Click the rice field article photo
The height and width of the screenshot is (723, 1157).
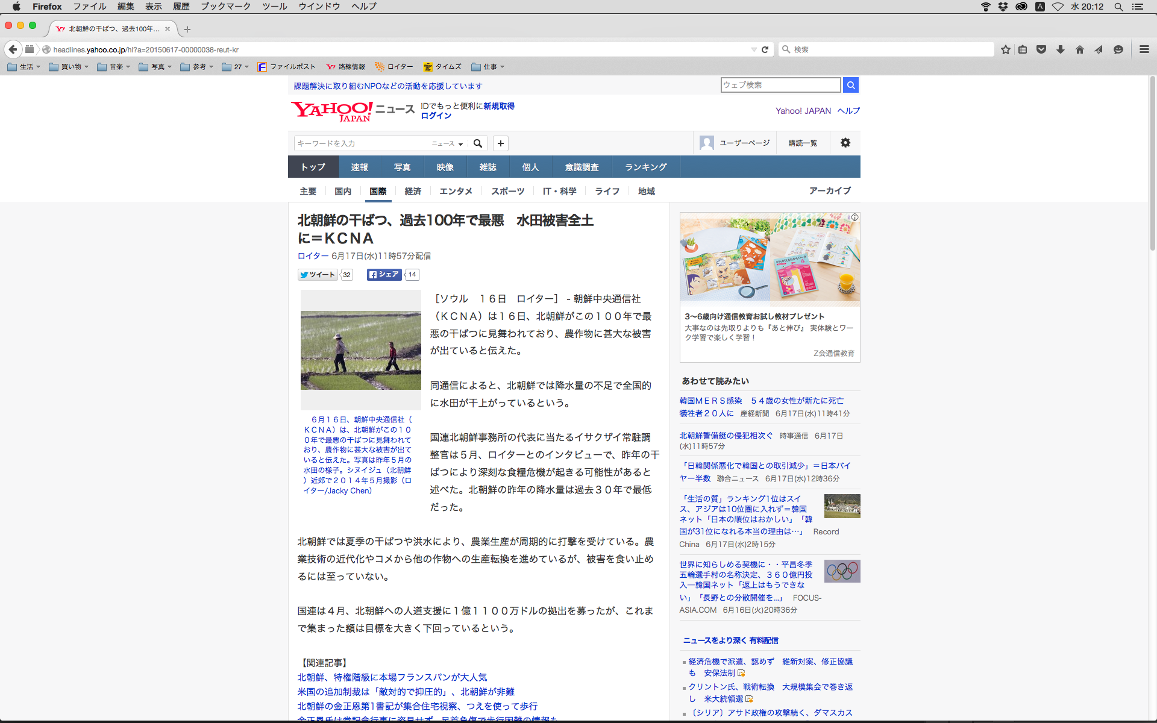tap(360, 350)
